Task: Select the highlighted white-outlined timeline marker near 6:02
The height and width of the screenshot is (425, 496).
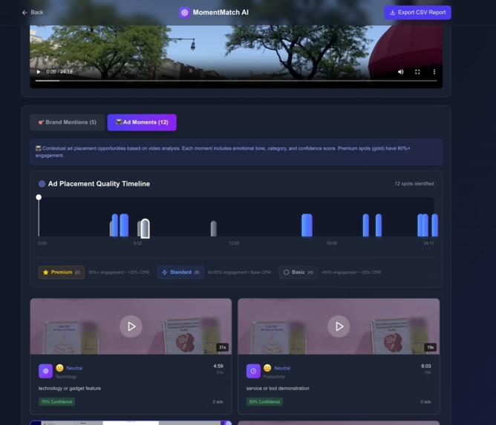Action: (x=146, y=228)
